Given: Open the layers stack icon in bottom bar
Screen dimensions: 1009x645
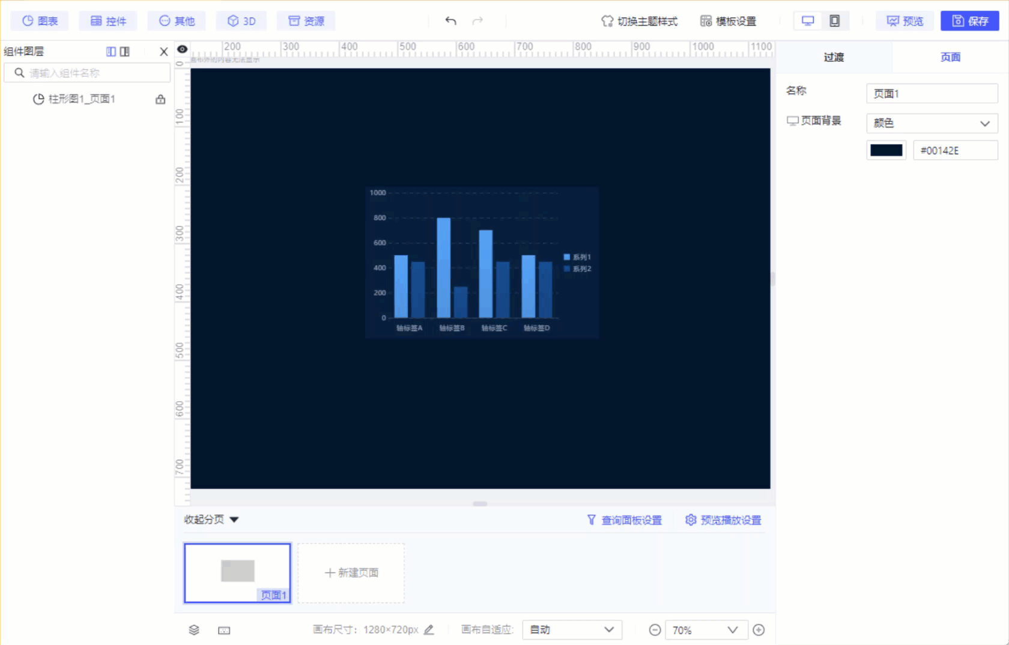Looking at the screenshot, I should (194, 630).
